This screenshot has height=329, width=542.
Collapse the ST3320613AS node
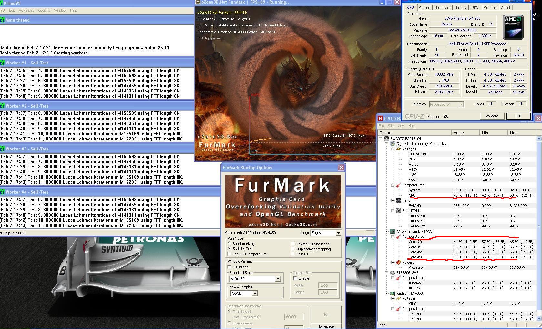[x=387, y=273]
